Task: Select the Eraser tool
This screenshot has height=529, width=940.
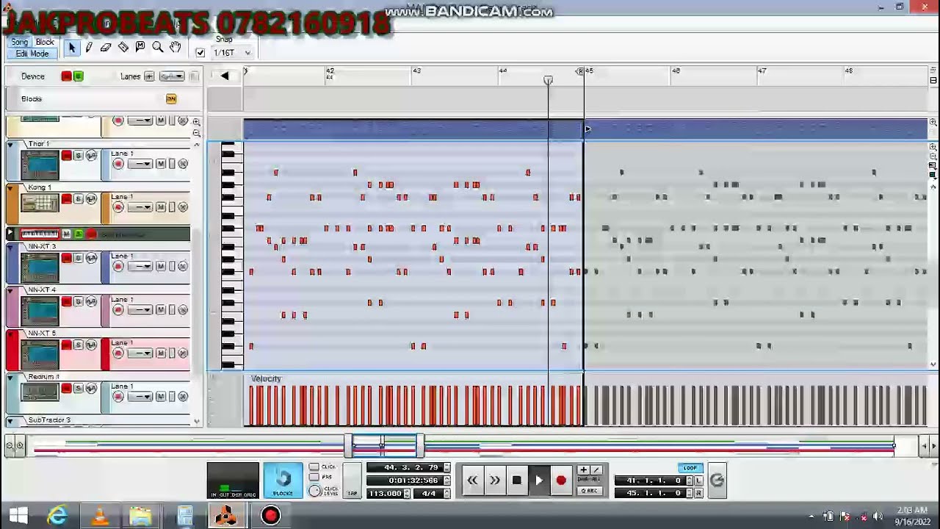Action: click(x=106, y=48)
